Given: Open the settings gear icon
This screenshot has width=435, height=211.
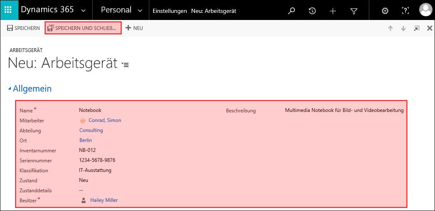Looking at the screenshot, I should pos(385,11).
